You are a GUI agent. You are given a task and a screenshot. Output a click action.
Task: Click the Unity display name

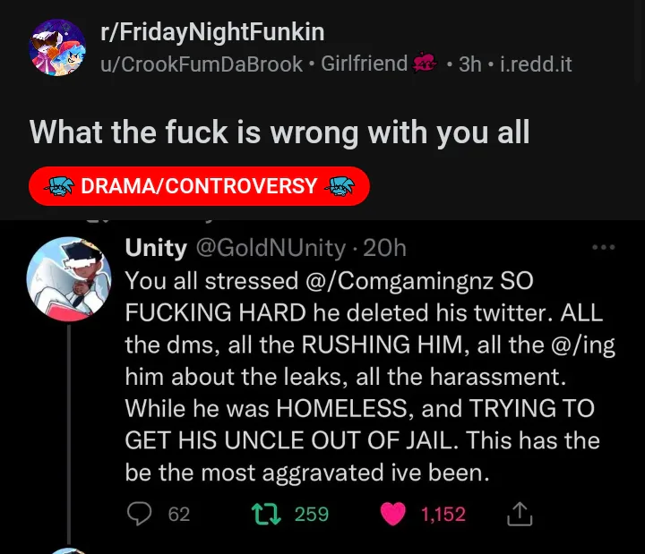[x=156, y=248]
